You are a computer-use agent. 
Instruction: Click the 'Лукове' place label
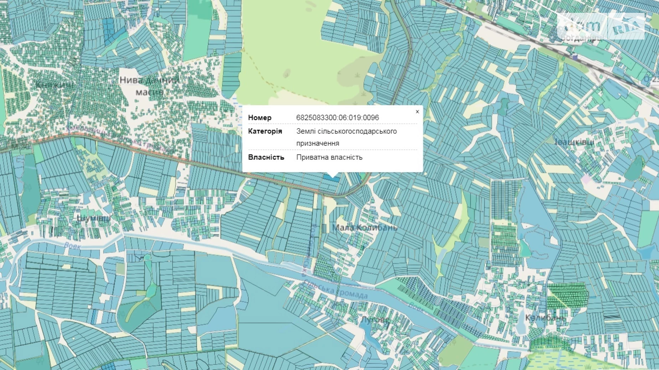coord(375,320)
